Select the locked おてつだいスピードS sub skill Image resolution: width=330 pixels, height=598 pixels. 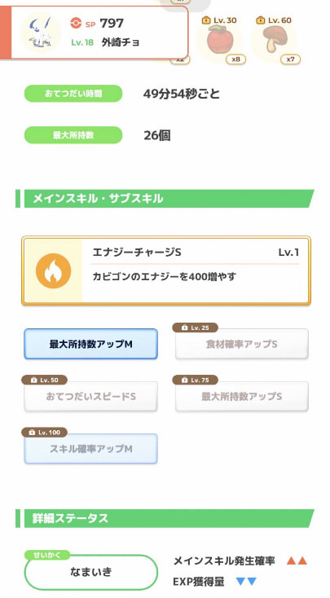pyautogui.click(x=90, y=397)
